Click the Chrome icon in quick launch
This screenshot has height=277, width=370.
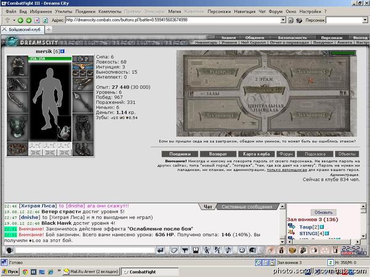click(x=25, y=271)
